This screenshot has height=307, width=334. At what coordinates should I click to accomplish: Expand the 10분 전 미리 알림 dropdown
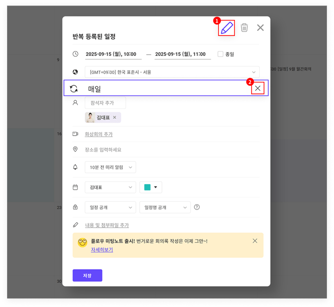pyautogui.click(x=110, y=167)
